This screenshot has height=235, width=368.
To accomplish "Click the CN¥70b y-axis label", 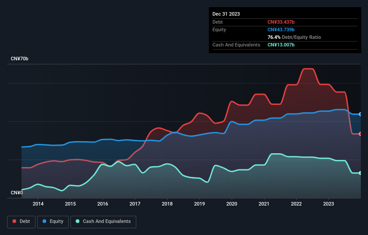I will pos(19,59).
